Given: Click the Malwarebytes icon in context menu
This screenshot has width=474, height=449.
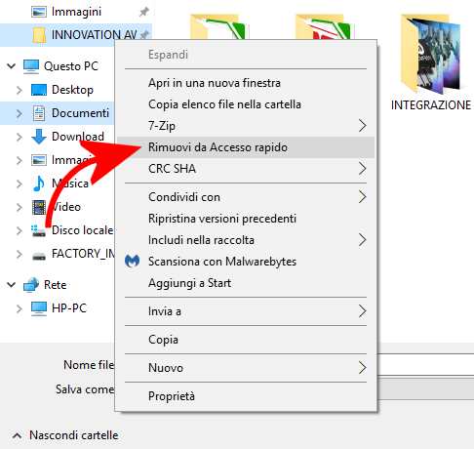Looking at the screenshot, I should 133,262.
